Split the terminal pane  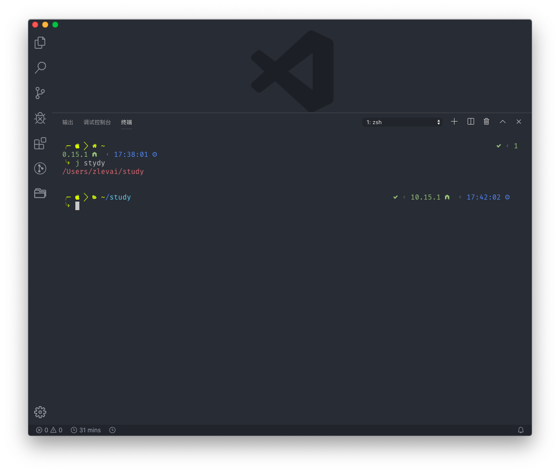pyautogui.click(x=471, y=122)
